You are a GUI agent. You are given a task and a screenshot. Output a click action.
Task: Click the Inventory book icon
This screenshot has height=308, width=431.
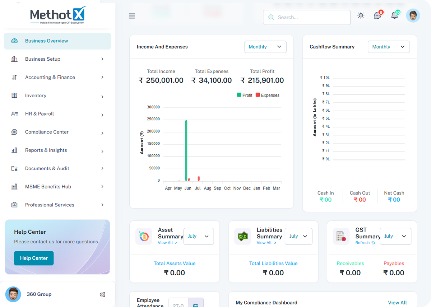coord(14,95)
